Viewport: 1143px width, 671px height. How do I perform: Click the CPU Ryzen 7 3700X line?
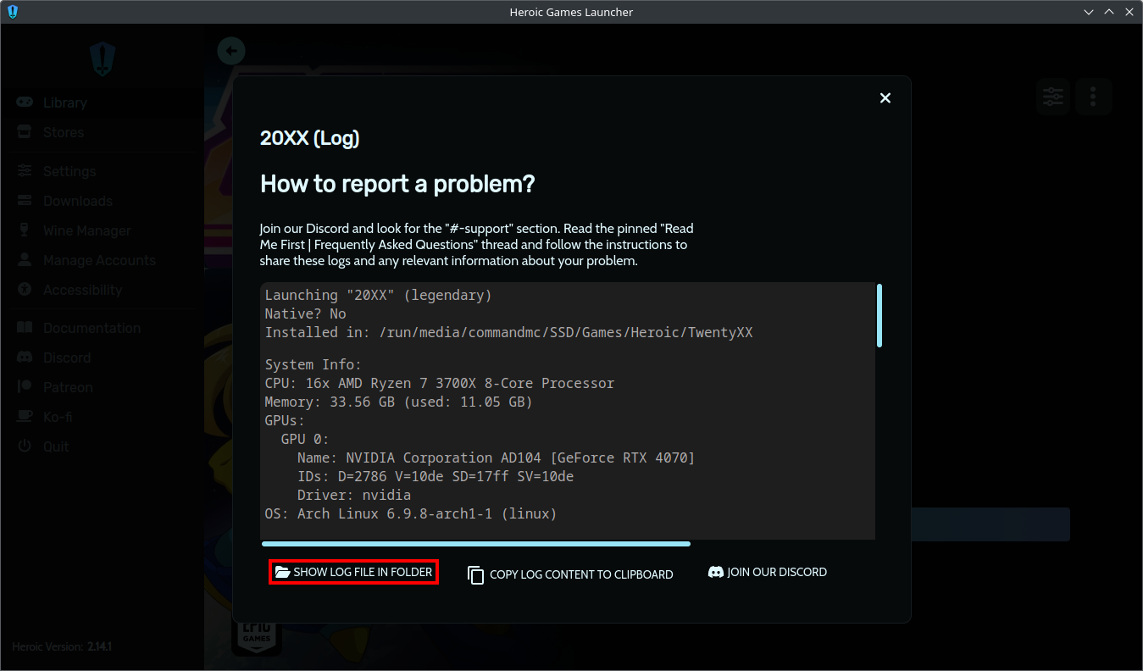point(439,383)
